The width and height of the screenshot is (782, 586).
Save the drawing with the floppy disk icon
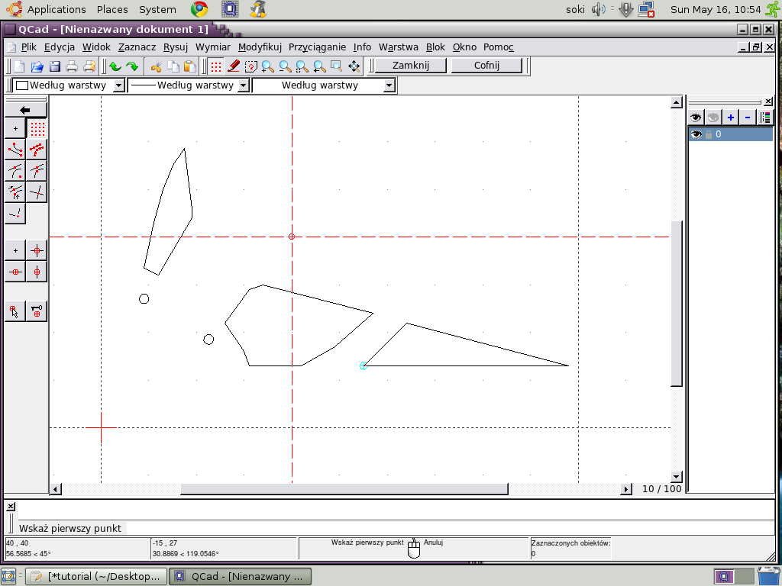(x=54, y=66)
